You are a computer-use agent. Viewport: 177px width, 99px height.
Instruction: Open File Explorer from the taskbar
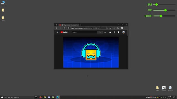click(45, 97)
